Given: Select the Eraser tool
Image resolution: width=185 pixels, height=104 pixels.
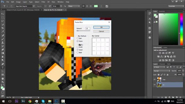Looking at the screenshot, I should [3, 49].
